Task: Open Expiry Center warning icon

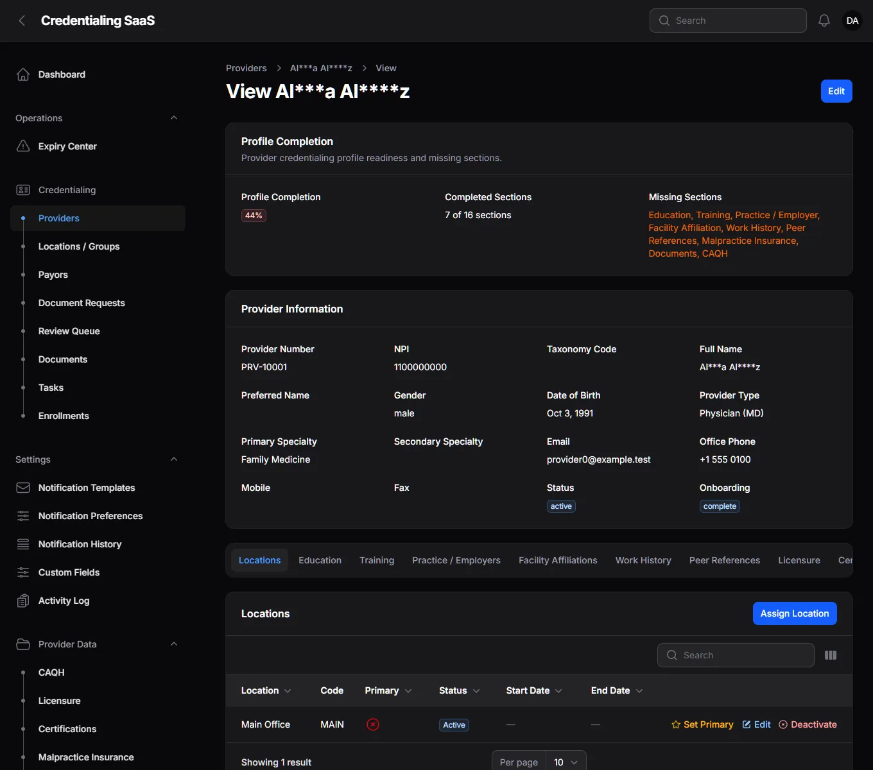Action: click(23, 146)
